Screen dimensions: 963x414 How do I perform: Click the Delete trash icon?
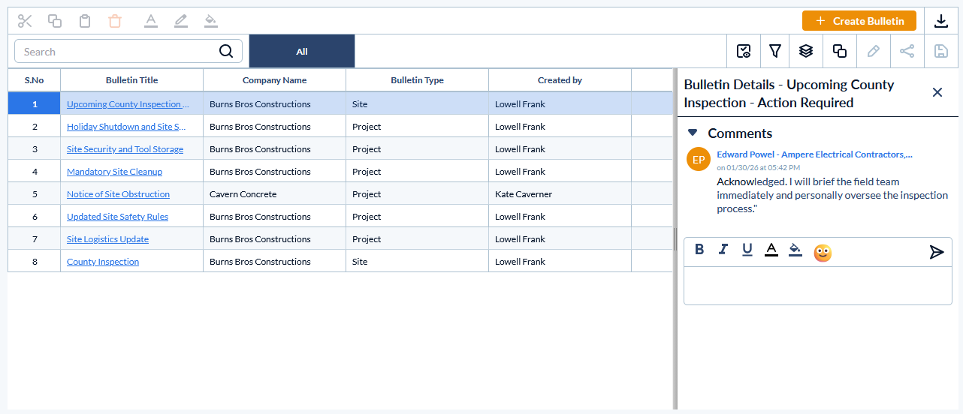coord(115,21)
